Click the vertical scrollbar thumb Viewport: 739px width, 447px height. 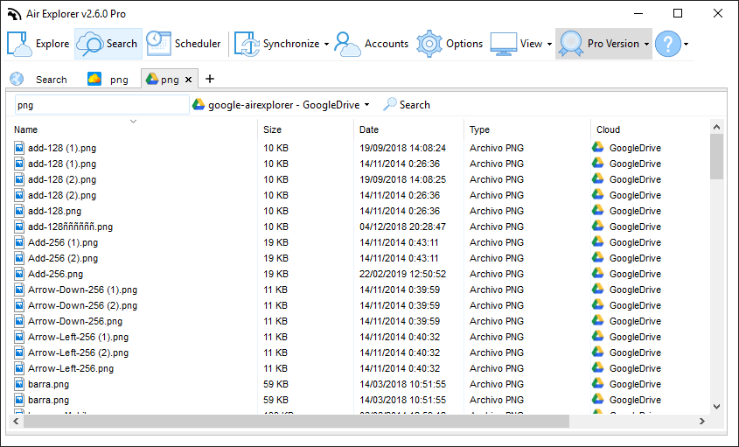pos(716,157)
